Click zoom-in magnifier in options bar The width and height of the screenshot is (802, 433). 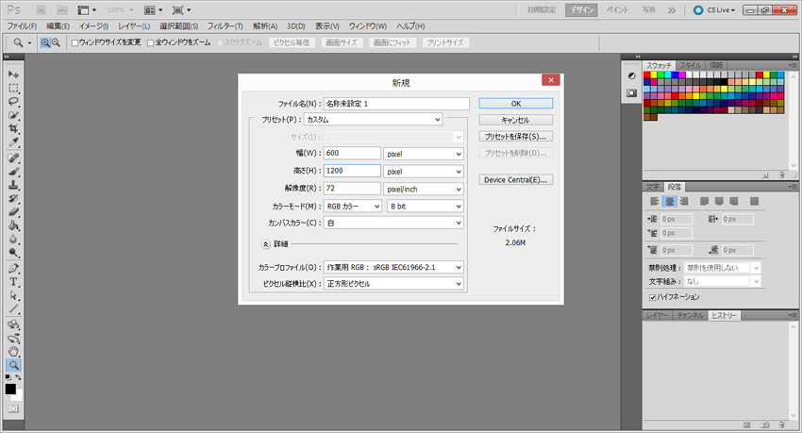click(x=45, y=43)
